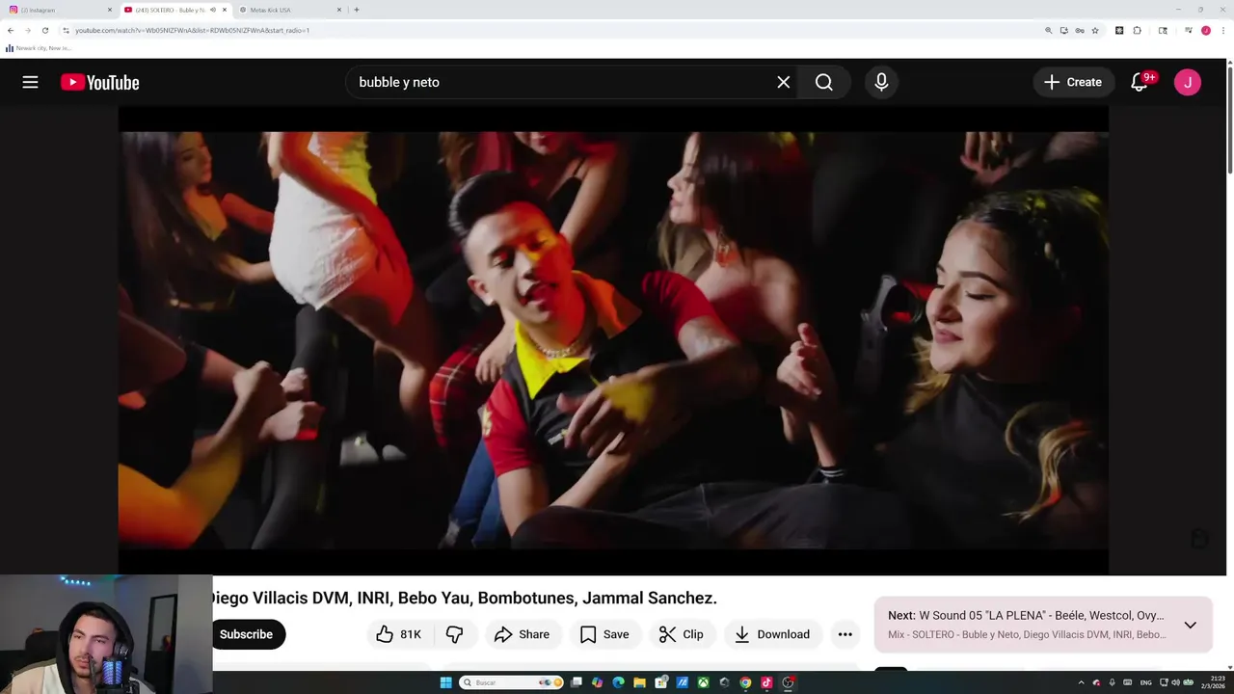
Task: Open the YouTube notifications bell
Action: [1140, 82]
